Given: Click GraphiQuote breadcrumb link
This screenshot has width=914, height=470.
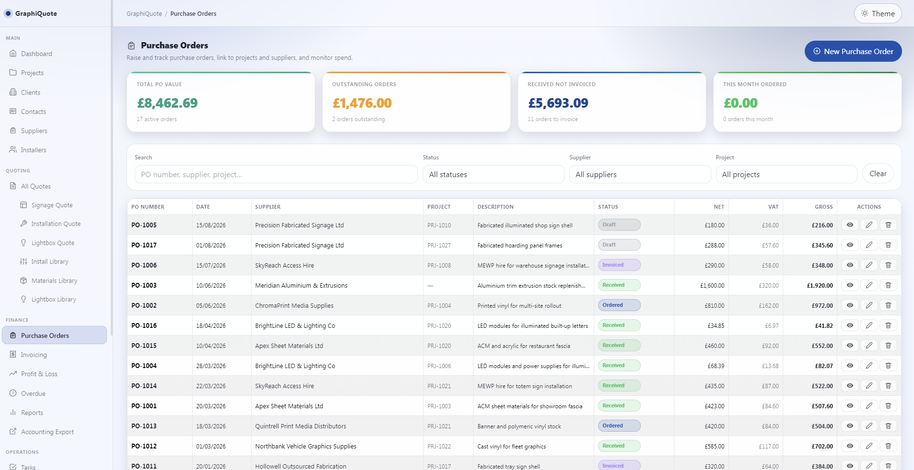Looking at the screenshot, I should point(144,14).
